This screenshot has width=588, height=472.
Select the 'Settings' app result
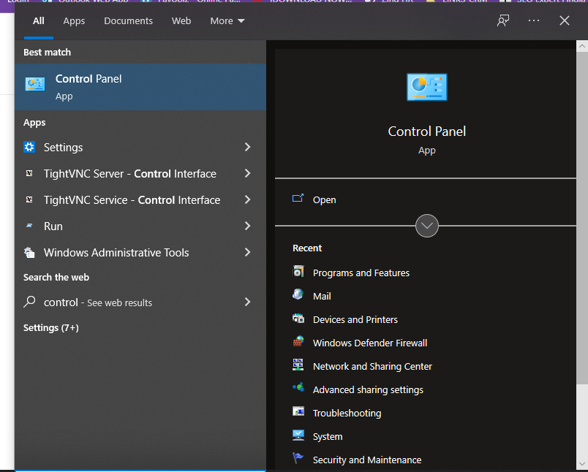(x=140, y=147)
